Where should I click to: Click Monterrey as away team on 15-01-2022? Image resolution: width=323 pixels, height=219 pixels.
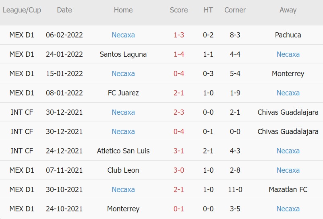[288, 74]
